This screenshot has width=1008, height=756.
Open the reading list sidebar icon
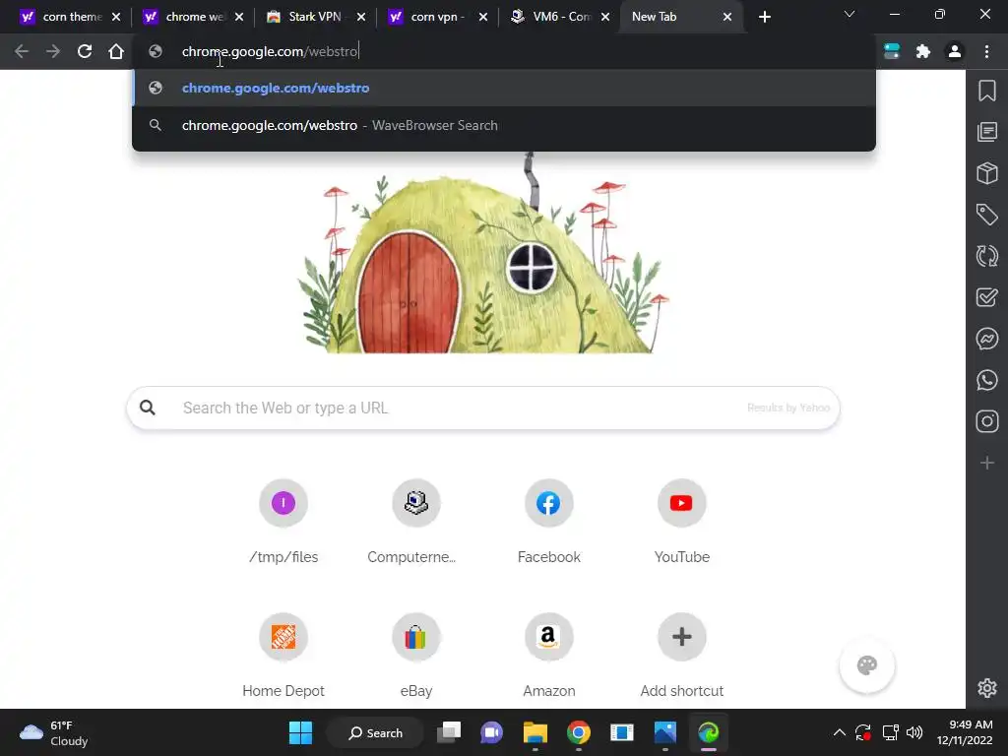987,132
